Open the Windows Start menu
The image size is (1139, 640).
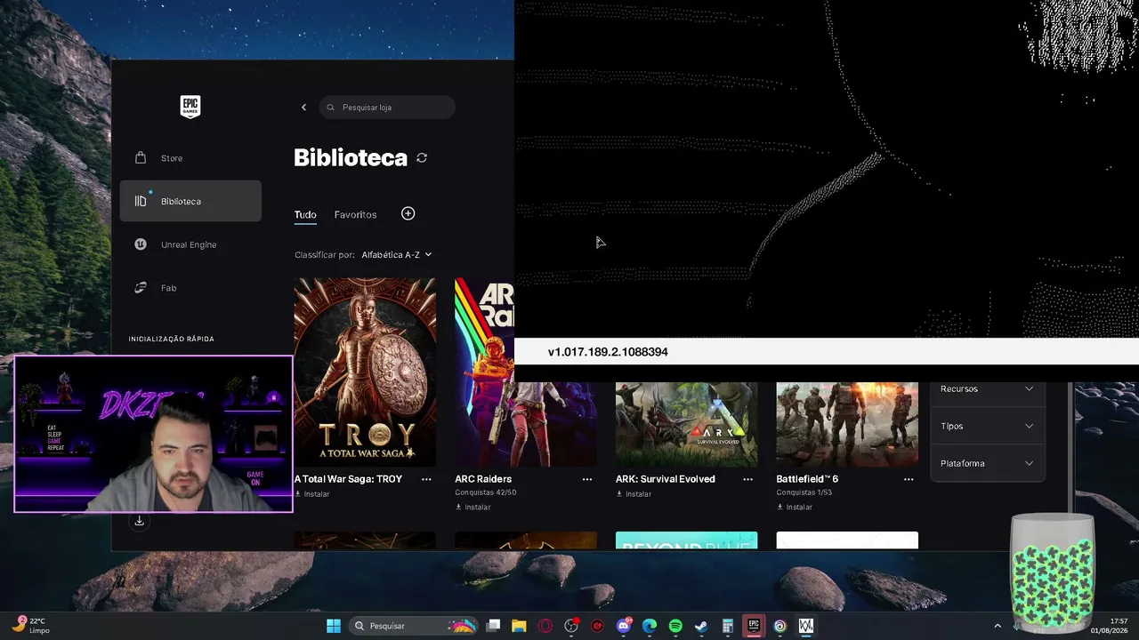[x=334, y=626]
